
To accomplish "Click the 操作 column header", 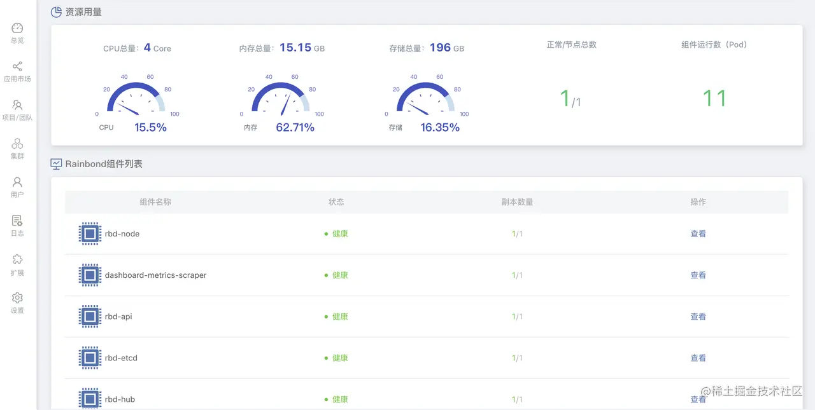I will pyautogui.click(x=698, y=202).
